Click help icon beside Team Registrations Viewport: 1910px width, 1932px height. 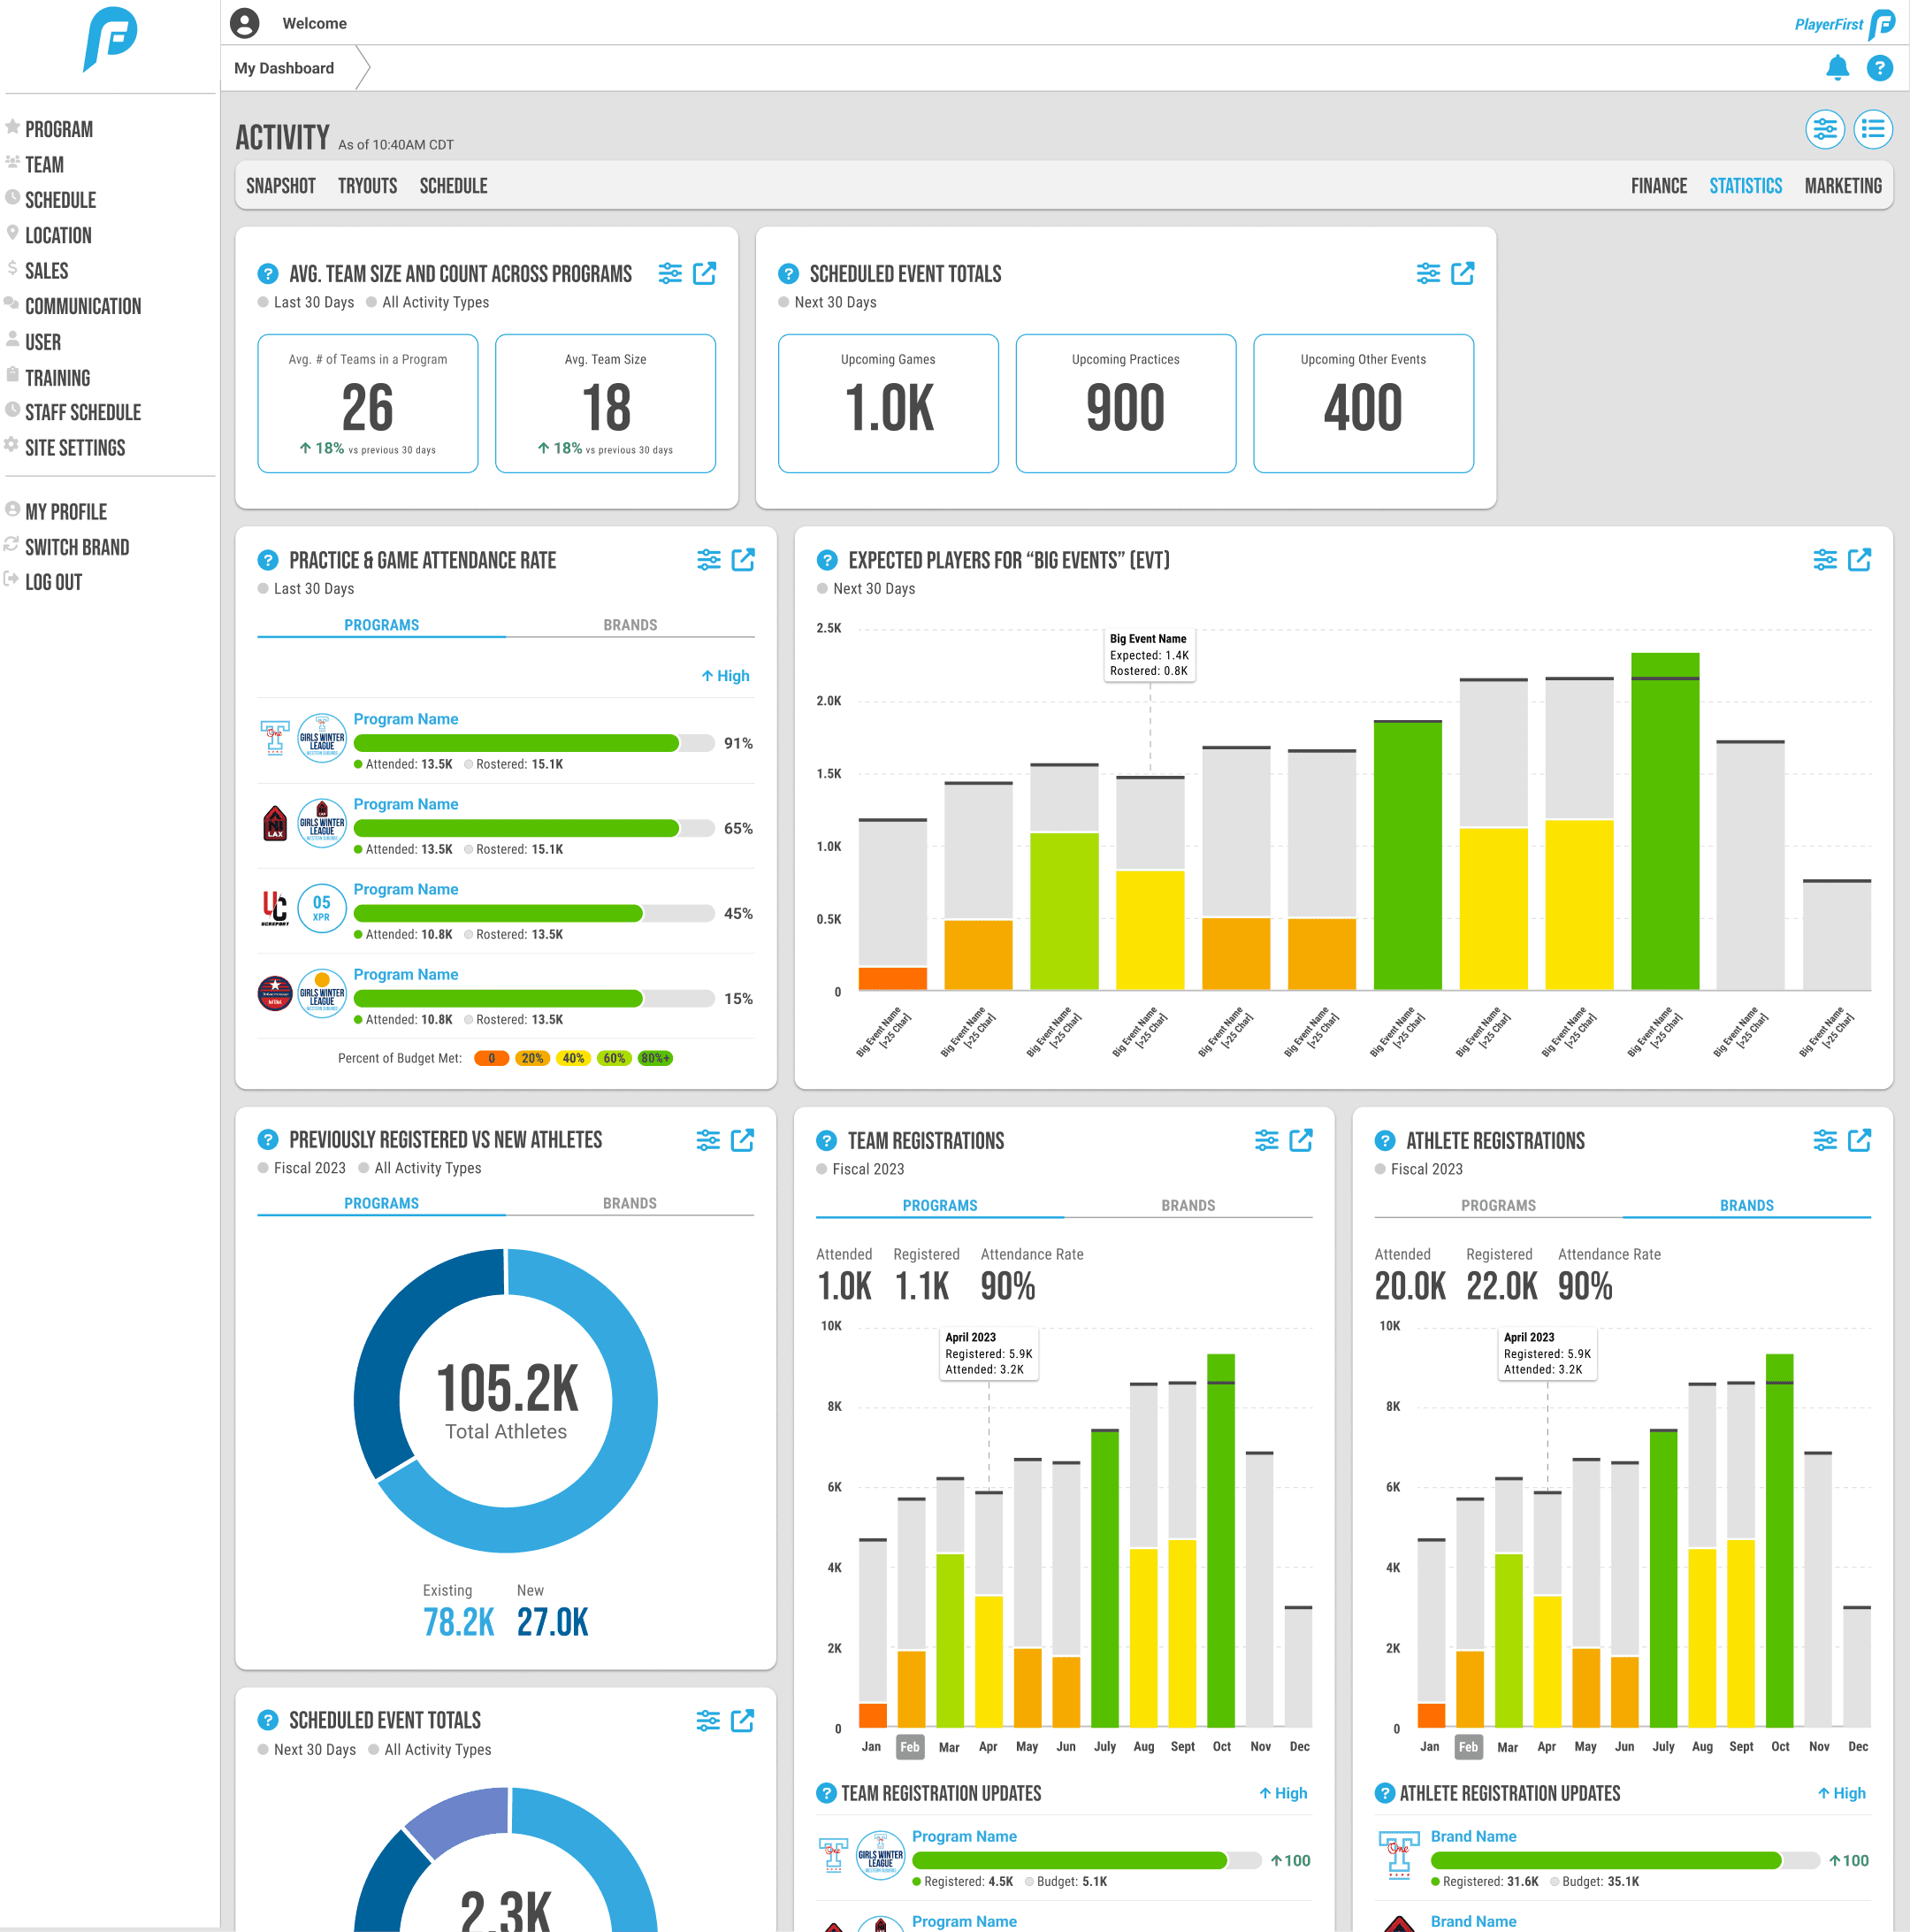(826, 1141)
